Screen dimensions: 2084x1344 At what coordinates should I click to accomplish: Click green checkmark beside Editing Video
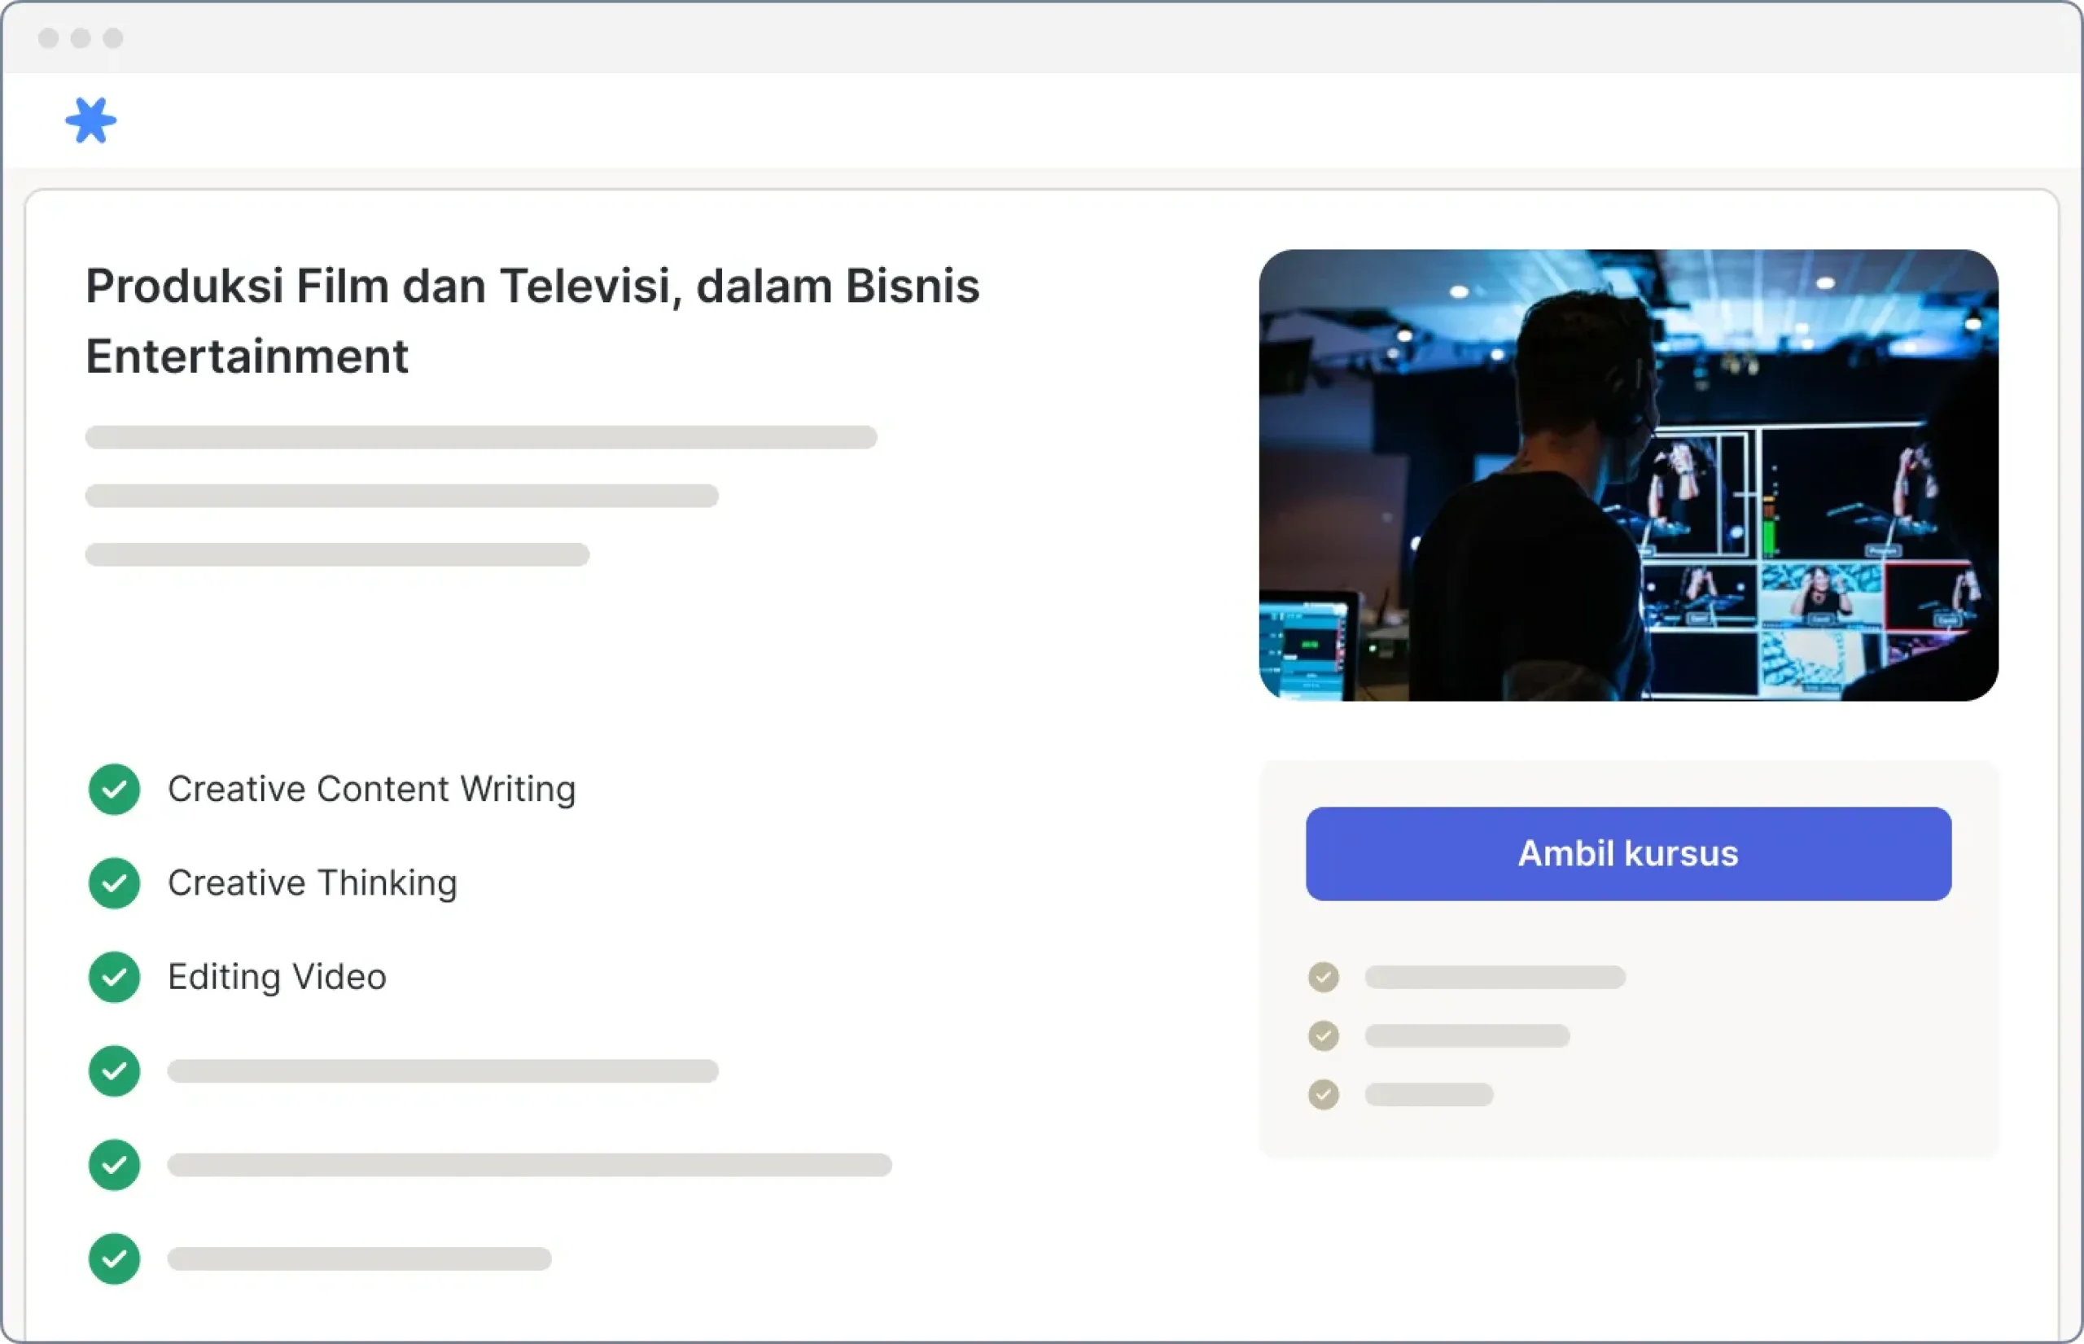(114, 977)
